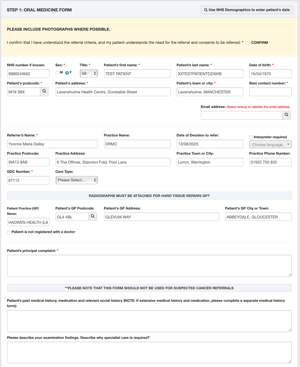Click the Patient's last name field
The width and height of the screenshot is (300, 367).
pos(210,73)
